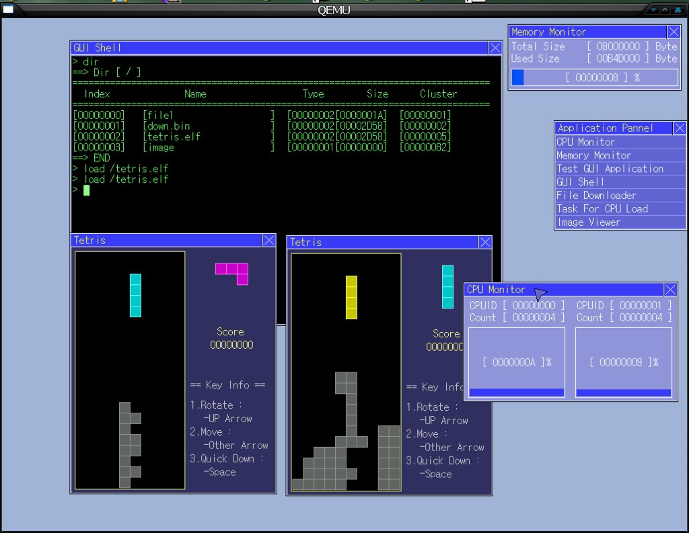Click CPUID 00000001 load bar
689x533 pixels.
(x=624, y=363)
